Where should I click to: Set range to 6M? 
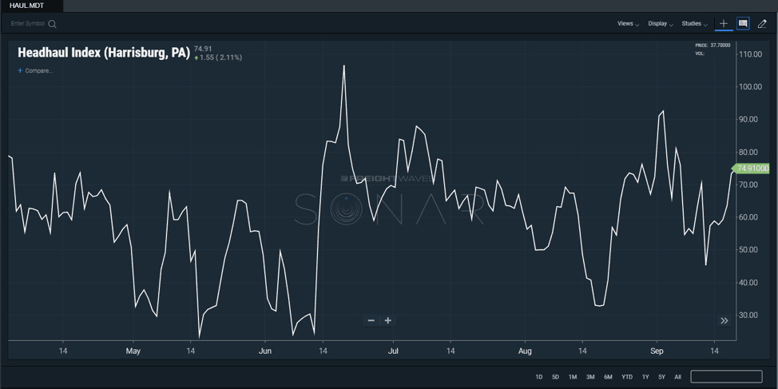pos(609,377)
